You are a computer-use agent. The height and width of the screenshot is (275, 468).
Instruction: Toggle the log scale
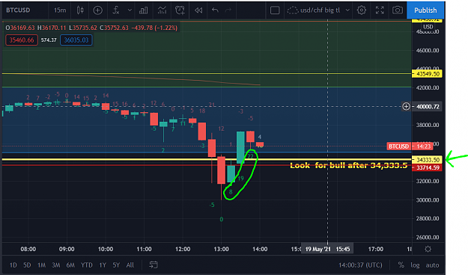(415, 265)
